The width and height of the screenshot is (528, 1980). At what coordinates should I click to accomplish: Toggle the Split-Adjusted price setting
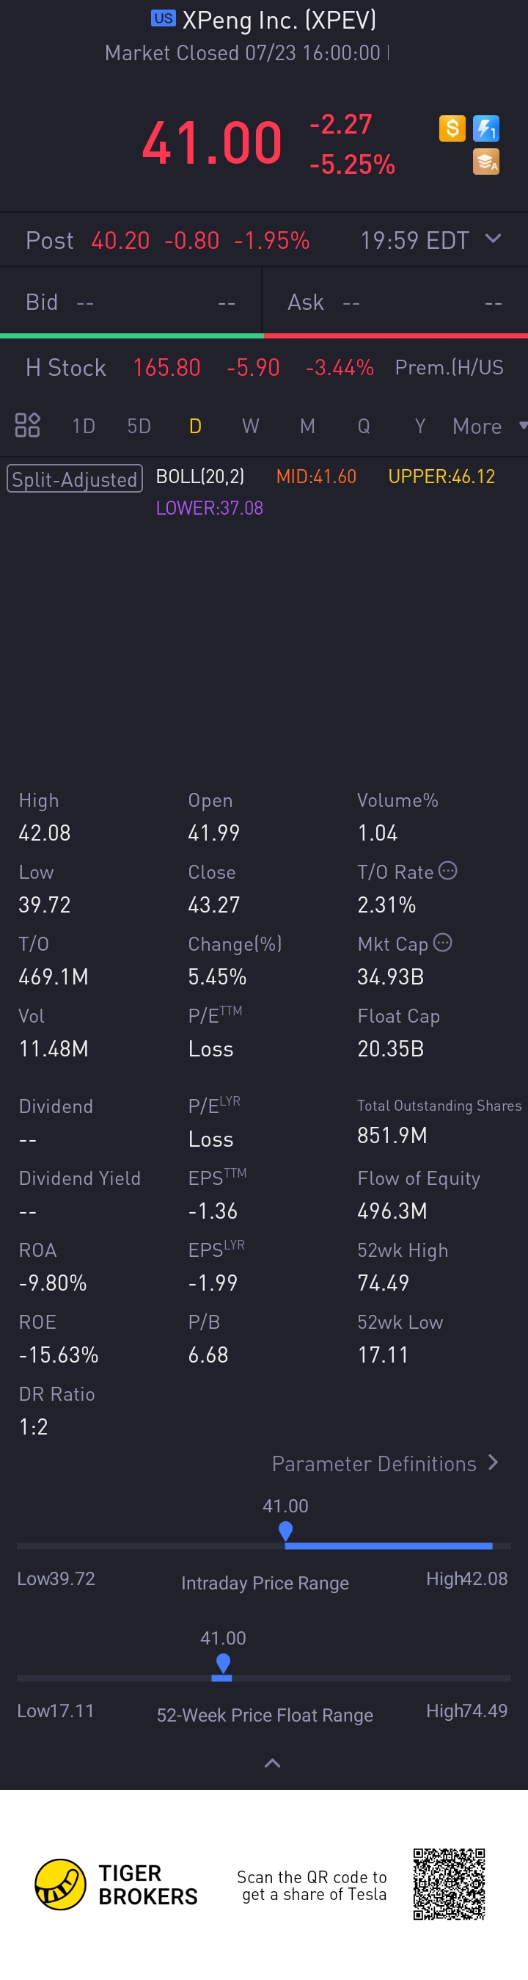pyautogui.click(x=75, y=479)
